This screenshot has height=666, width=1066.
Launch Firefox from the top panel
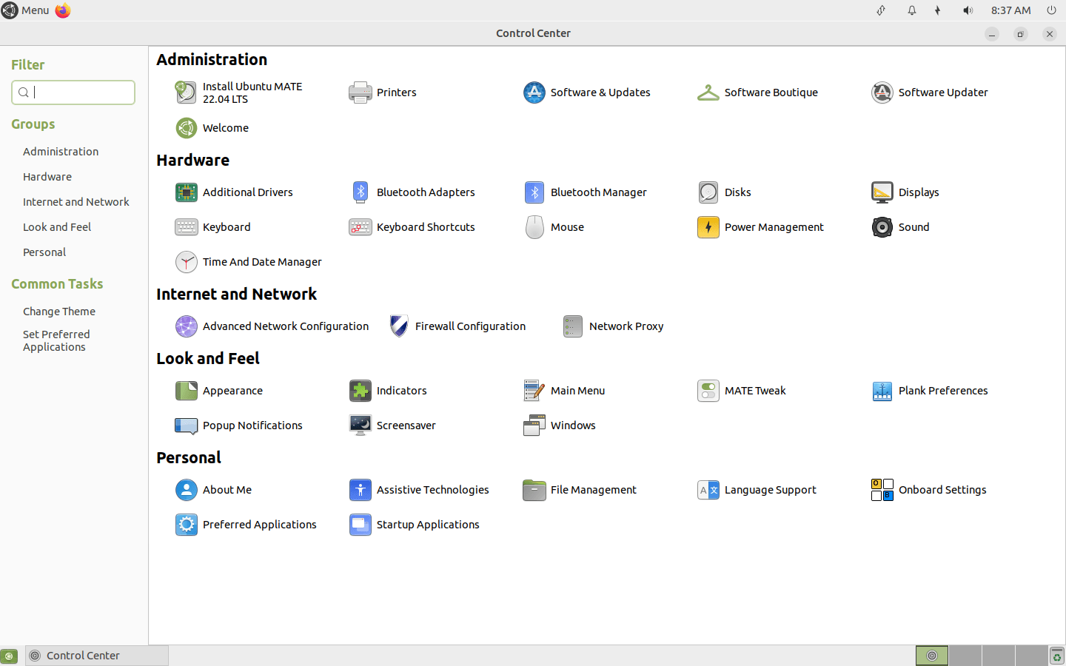tap(63, 10)
